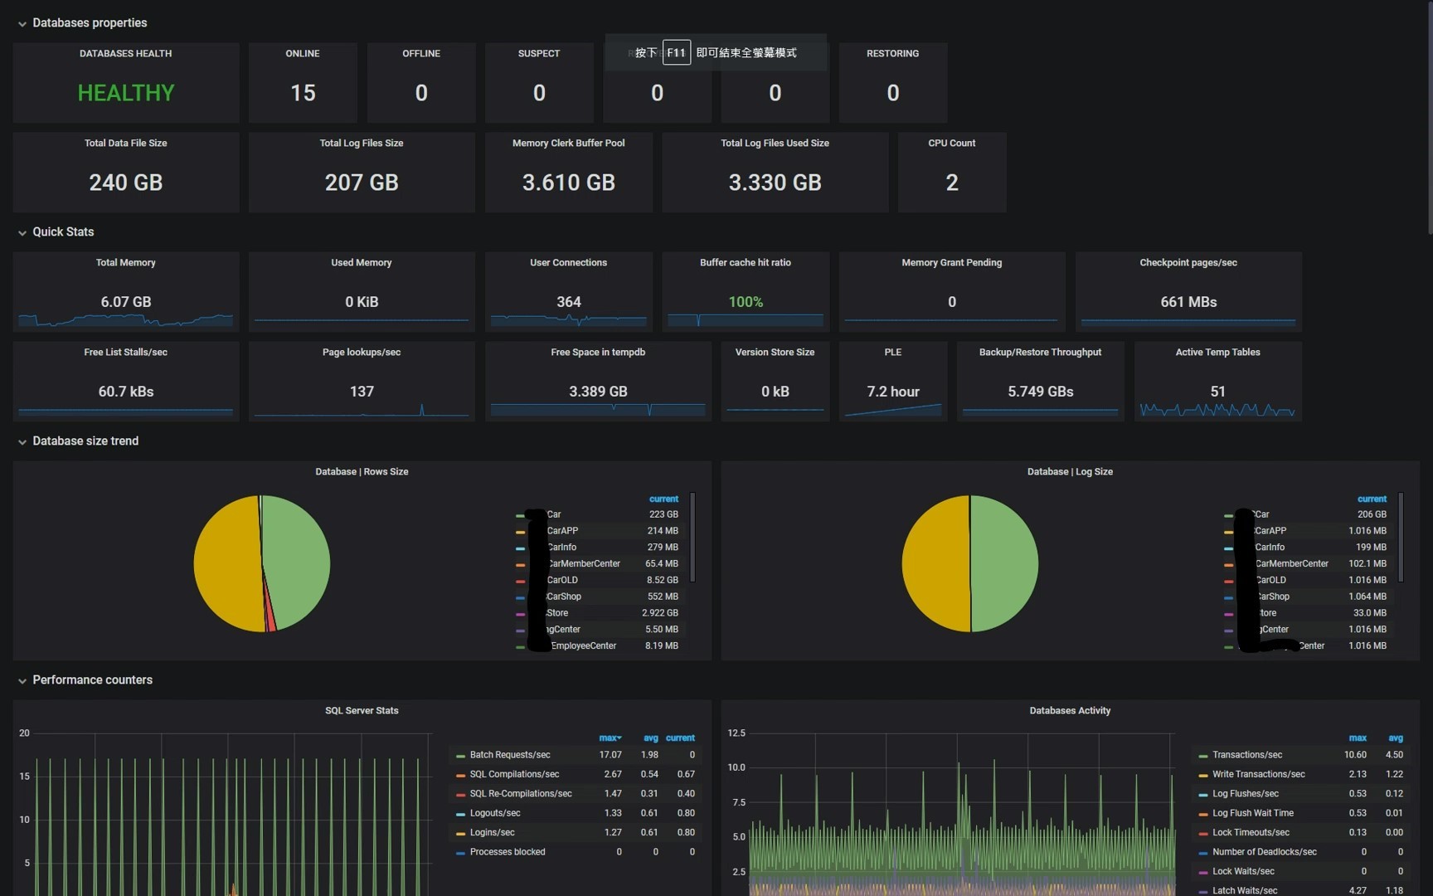Screen dimensions: 1433x896
Task: Click the DATABASES HEALTH stat panel
Action: point(126,83)
